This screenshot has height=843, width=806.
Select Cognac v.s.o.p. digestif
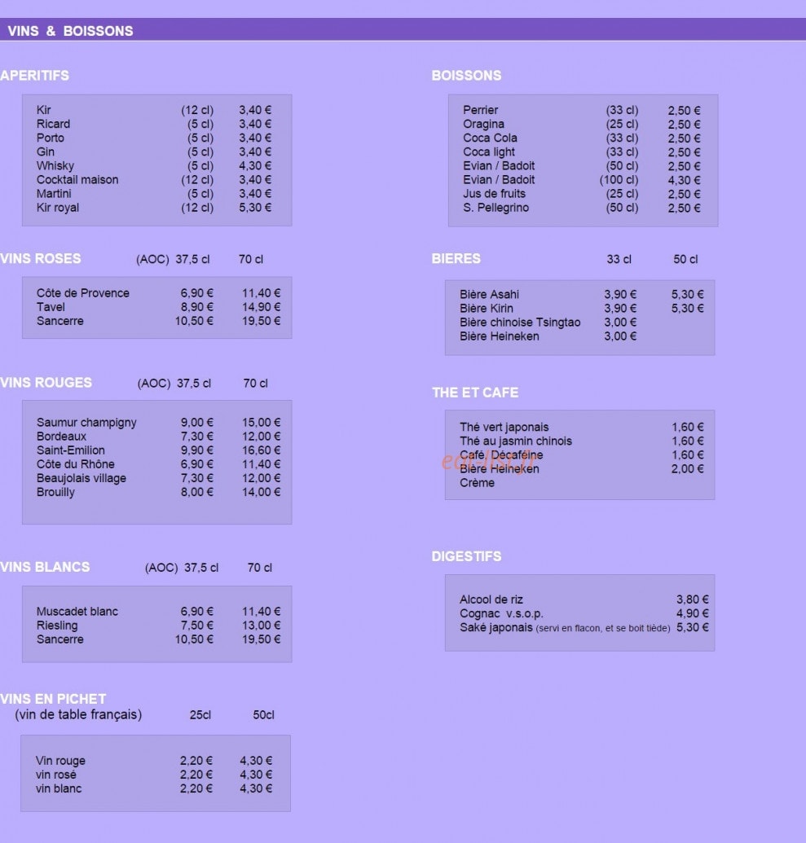coord(501,613)
